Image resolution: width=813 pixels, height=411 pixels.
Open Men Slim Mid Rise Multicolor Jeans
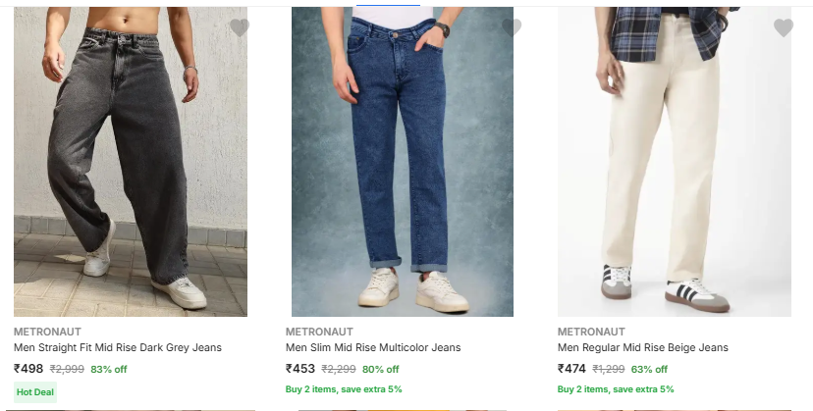click(373, 347)
